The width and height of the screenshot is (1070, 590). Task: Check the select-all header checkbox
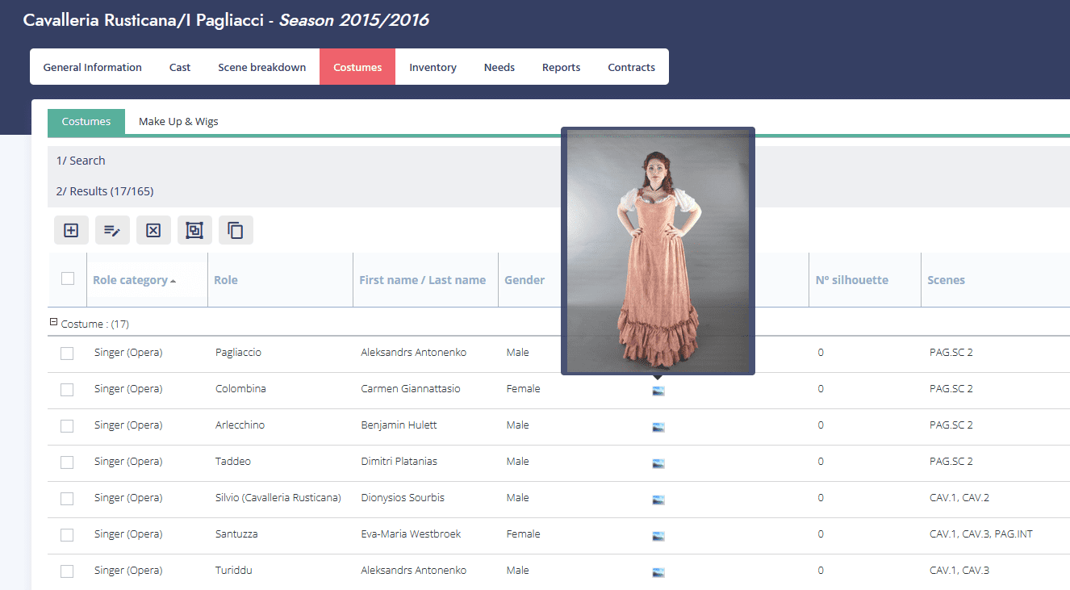(x=68, y=278)
